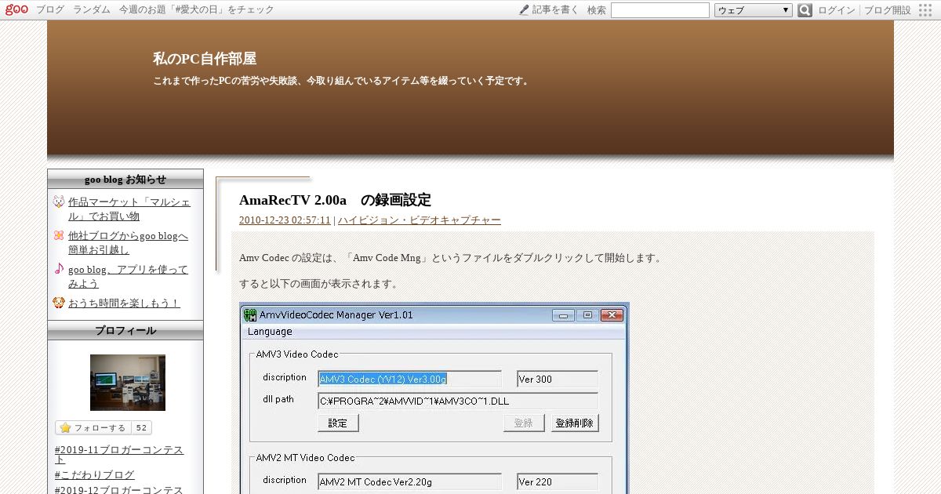The image size is (941, 494).
Task: Click dog icon beside おうち時間 notice
Action: pos(59,303)
